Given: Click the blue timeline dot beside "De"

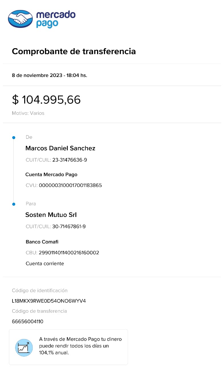Looking at the screenshot, I should point(14,138).
